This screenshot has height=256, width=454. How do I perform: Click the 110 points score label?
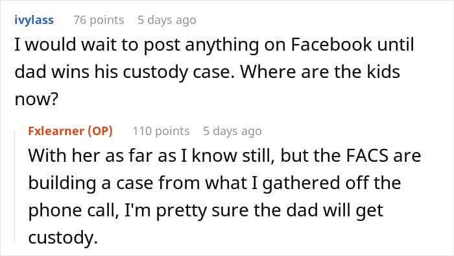point(161,131)
